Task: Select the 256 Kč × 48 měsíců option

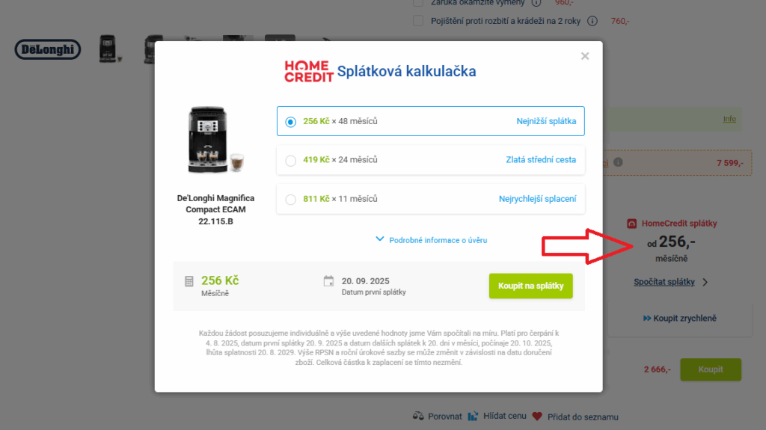Action: tap(430, 121)
